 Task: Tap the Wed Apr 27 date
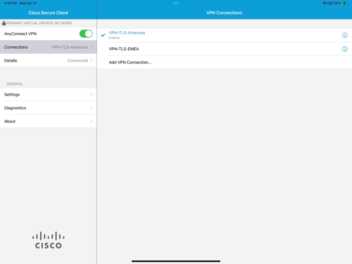(28, 3)
